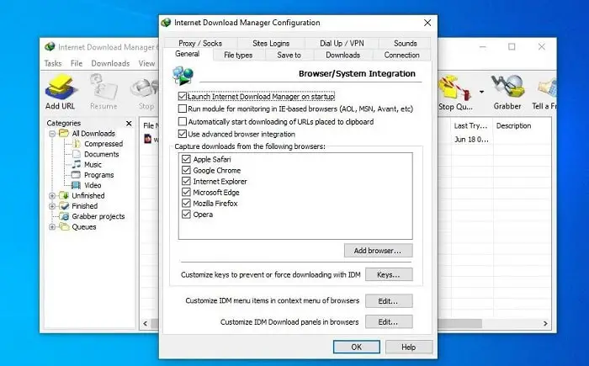The image size is (589, 366).
Task: Collapse the All Downloads tree node
Action: pyautogui.click(x=52, y=134)
